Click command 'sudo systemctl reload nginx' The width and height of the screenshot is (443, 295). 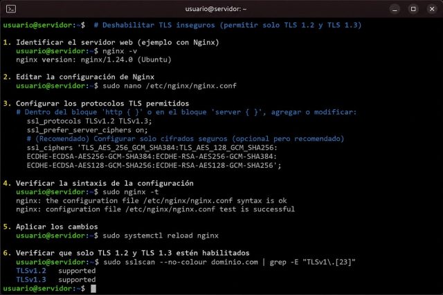161,236
